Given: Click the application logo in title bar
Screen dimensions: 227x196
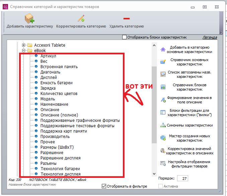Looking at the screenshot, I should tap(5, 7).
